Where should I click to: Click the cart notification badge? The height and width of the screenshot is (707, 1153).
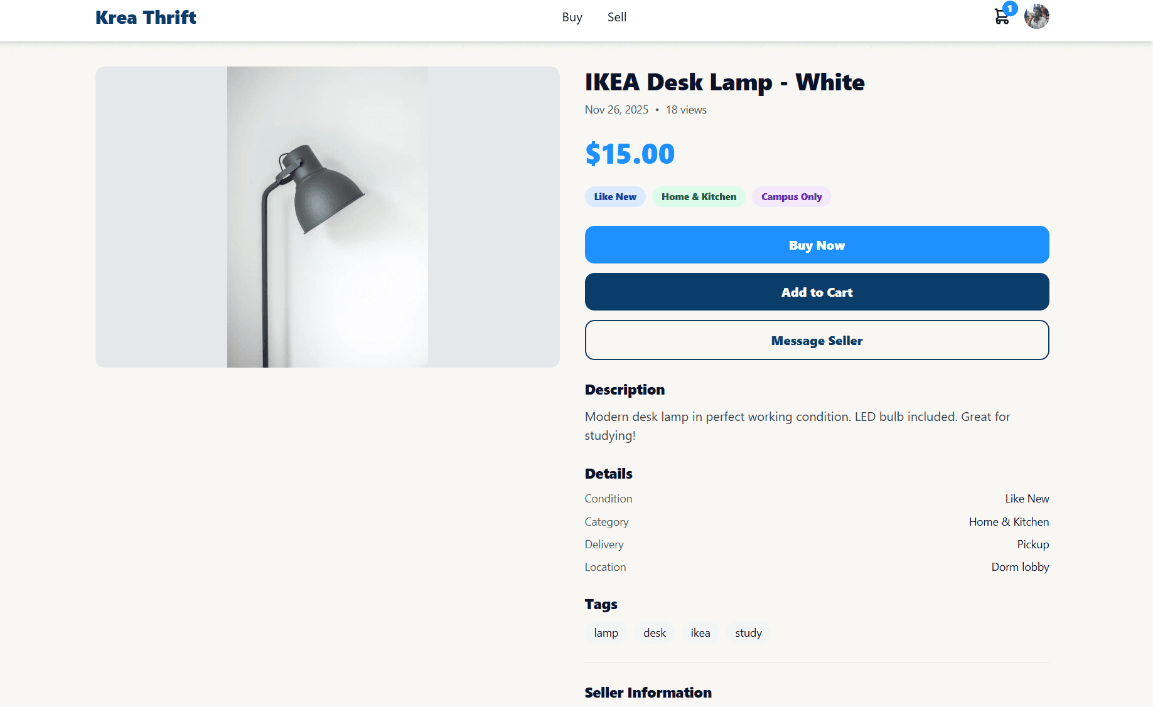[1010, 8]
